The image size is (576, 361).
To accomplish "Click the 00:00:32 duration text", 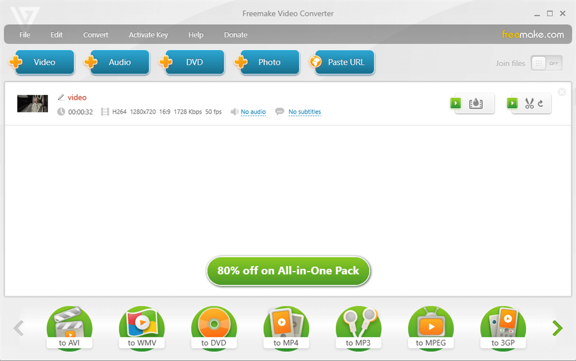I will [80, 112].
